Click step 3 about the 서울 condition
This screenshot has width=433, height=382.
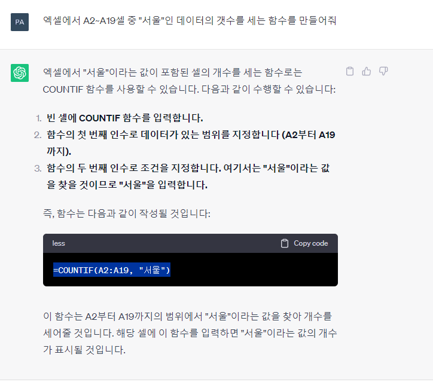(188, 176)
